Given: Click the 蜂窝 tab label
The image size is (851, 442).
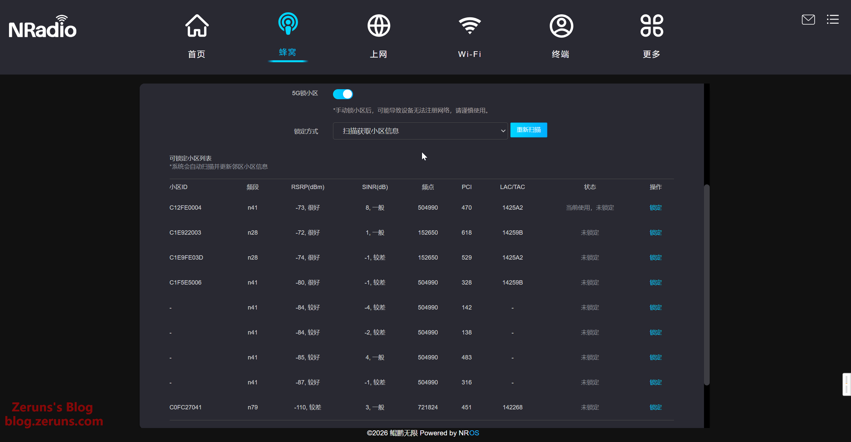Looking at the screenshot, I should click(x=287, y=52).
